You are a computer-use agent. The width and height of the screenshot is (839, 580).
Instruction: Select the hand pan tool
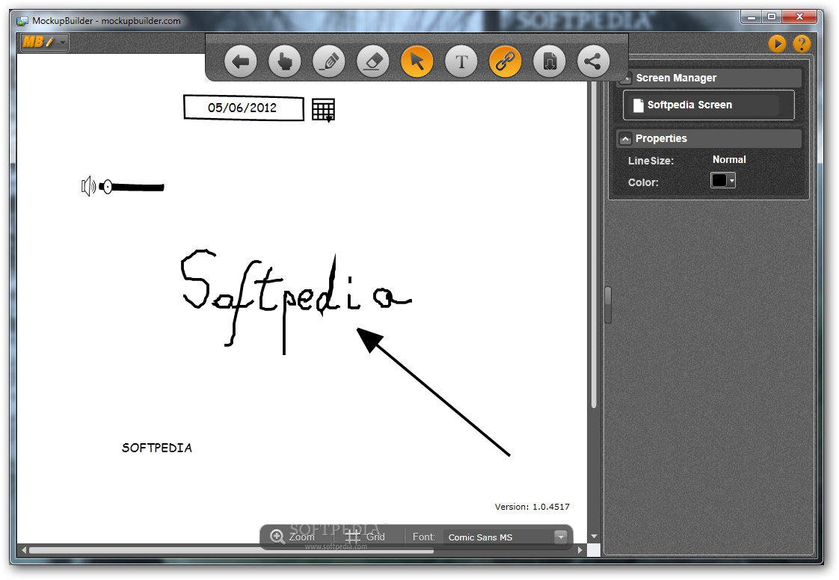(285, 61)
